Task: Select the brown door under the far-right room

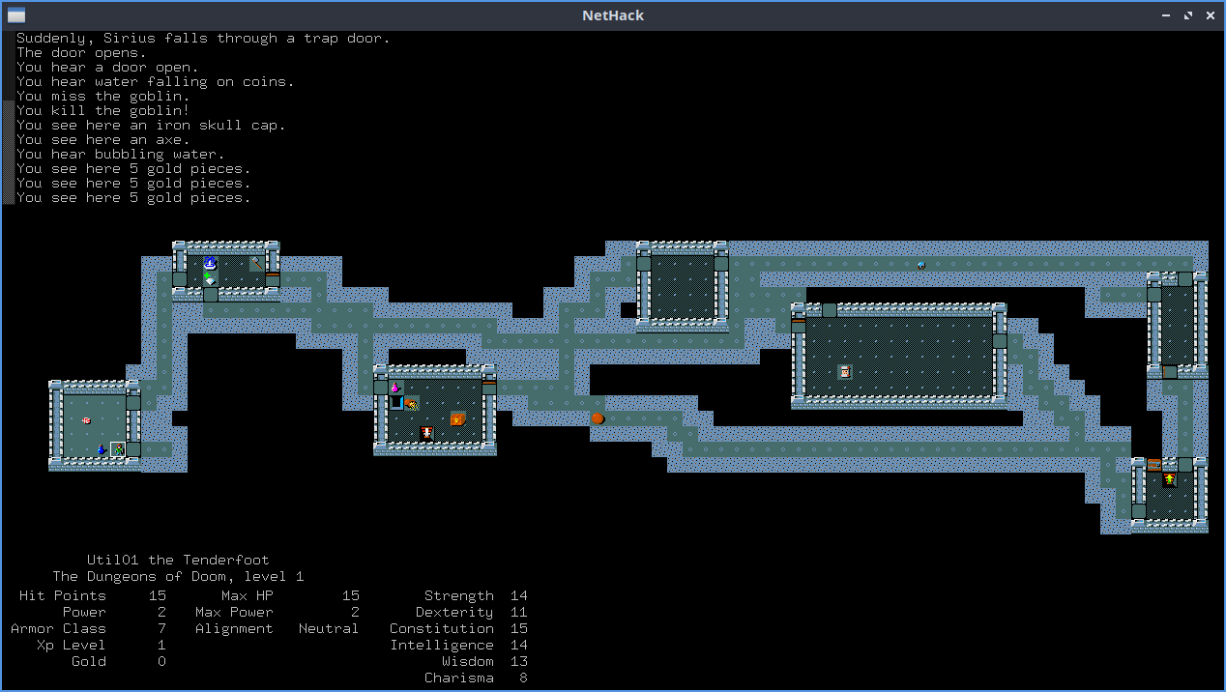Action: click(x=1170, y=372)
